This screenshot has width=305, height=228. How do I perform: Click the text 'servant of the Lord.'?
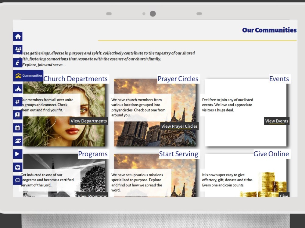pos(36,185)
